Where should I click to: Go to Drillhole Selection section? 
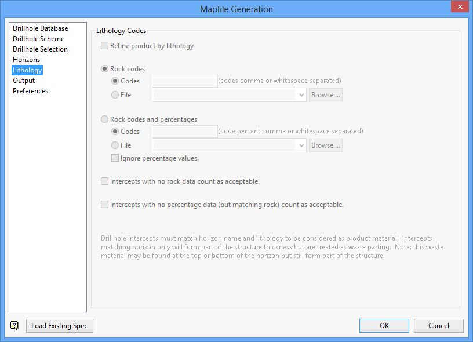pyautogui.click(x=40, y=49)
